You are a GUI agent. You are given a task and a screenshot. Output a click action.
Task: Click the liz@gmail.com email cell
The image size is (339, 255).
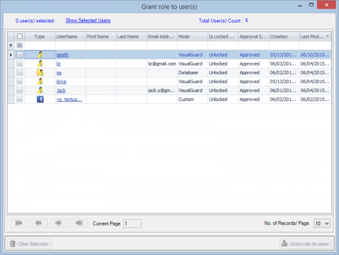click(x=162, y=63)
